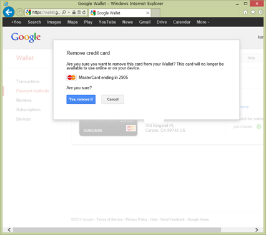The width and height of the screenshot is (266, 235).
Task: Maximize the Internet Explorer window
Action: [x=245, y=3]
